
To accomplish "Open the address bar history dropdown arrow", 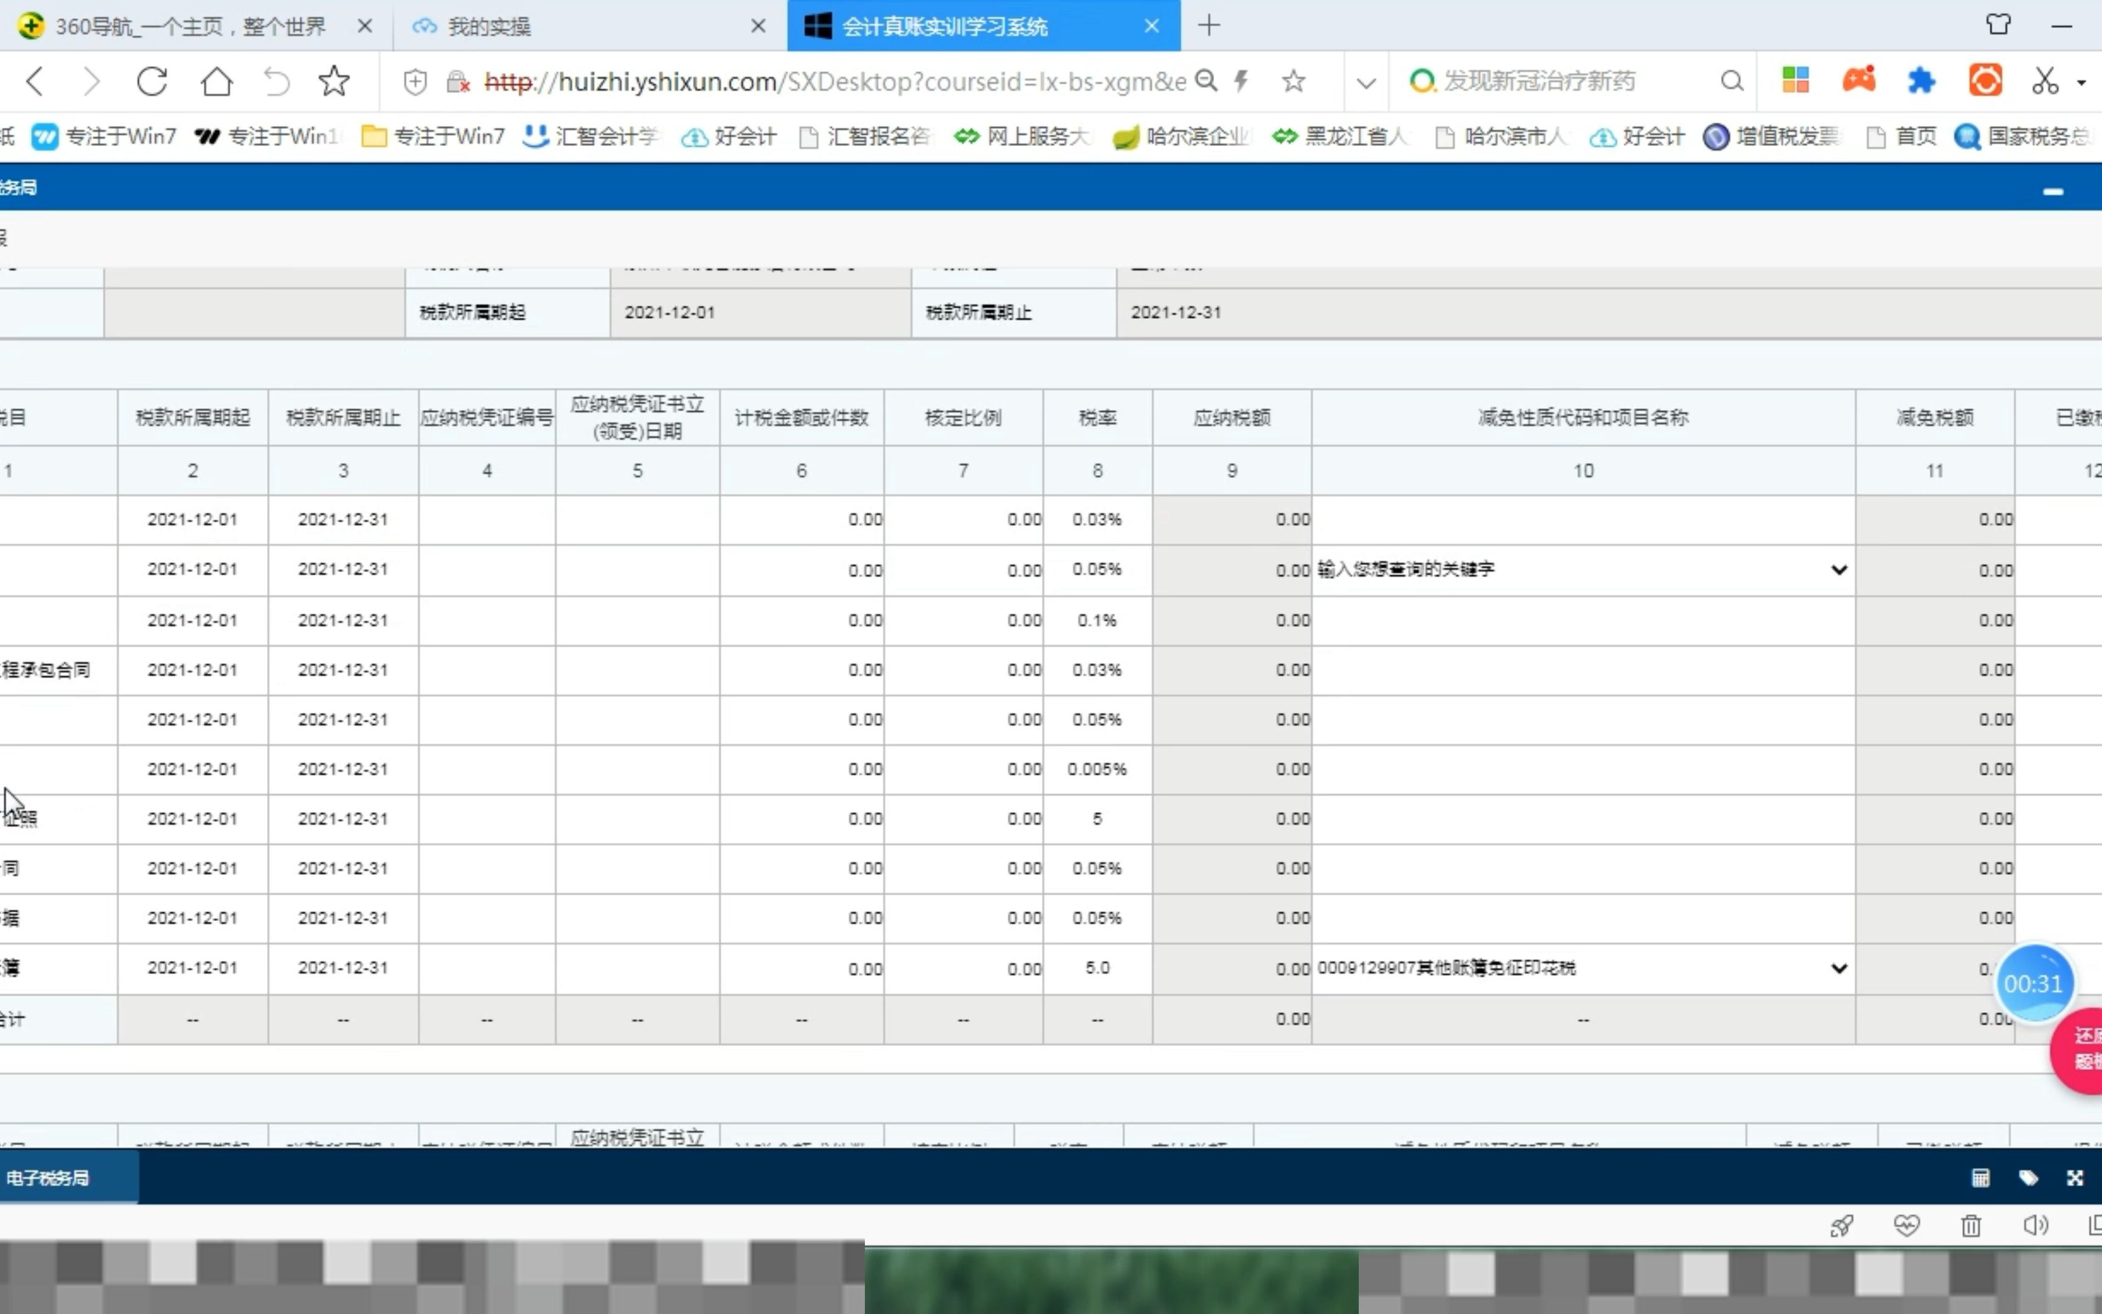I will tap(1365, 83).
